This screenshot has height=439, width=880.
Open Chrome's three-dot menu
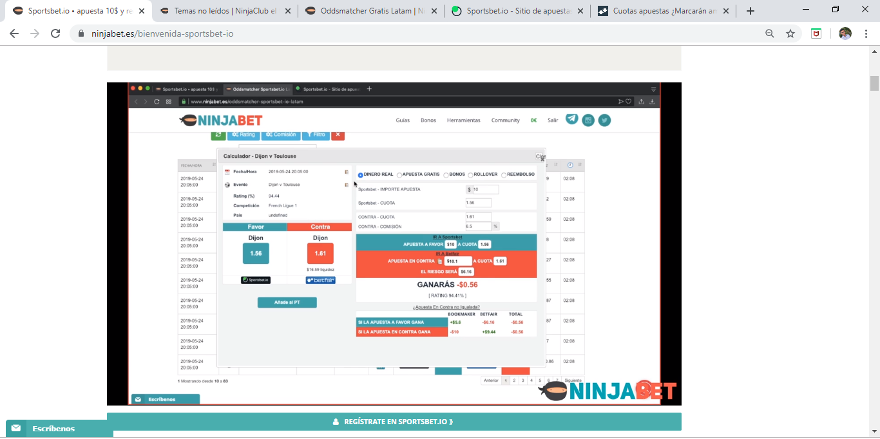[866, 33]
